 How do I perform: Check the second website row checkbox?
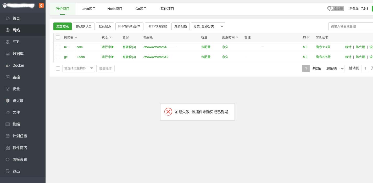tap(58, 57)
